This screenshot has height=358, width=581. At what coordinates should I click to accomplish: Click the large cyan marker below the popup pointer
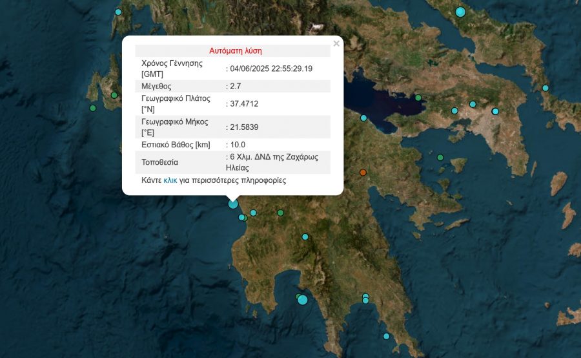(233, 204)
